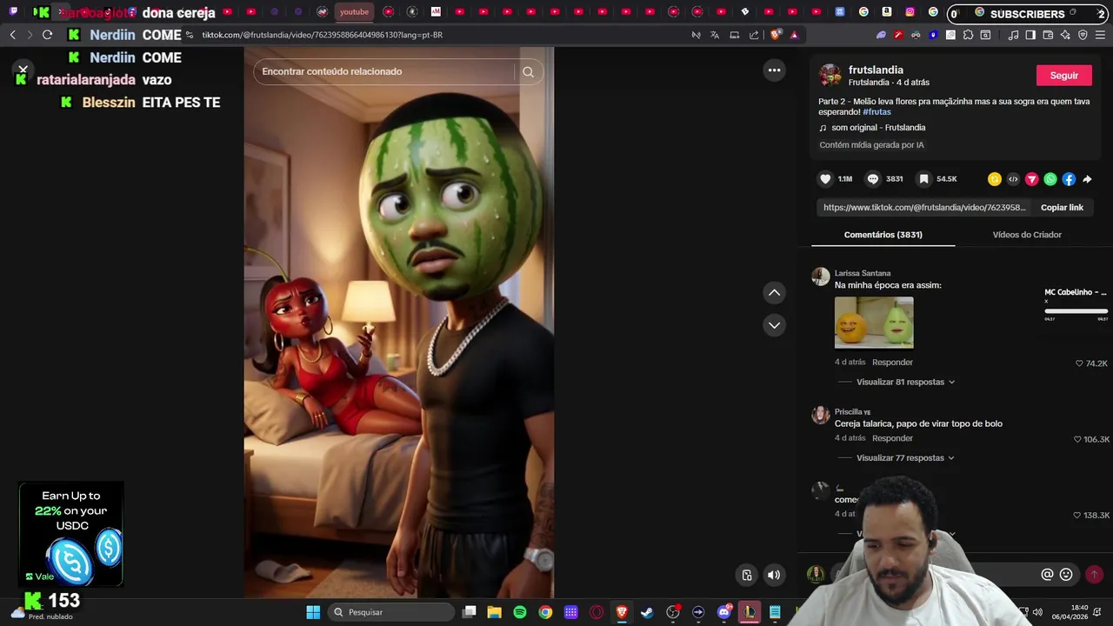Like the video with the heart icon
This screenshot has width=1113, height=626.
point(825,179)
